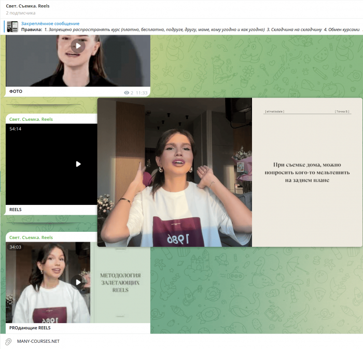Play the top video above ФОТО caption

78,46
